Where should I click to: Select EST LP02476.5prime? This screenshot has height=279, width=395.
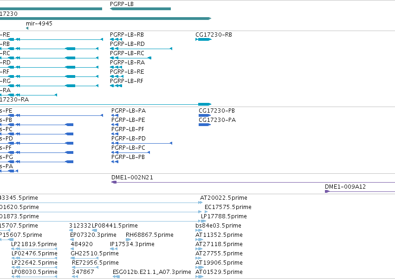click(34, 254)
